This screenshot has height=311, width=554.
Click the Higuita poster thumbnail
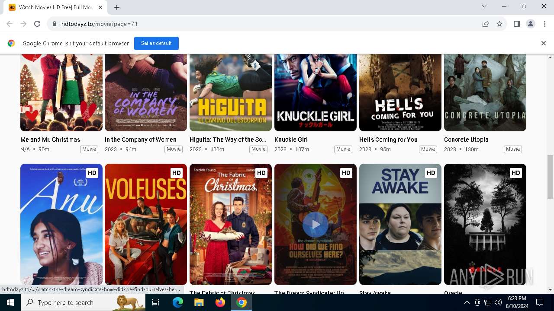(231, 92)
